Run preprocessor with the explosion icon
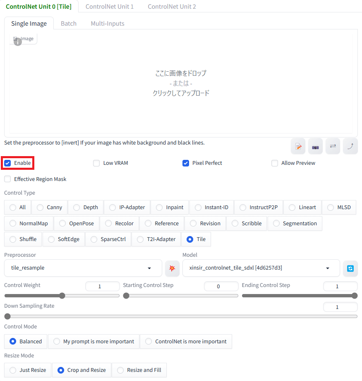The image size is (362, 381). pyautogui.click(x=172, y=268)
